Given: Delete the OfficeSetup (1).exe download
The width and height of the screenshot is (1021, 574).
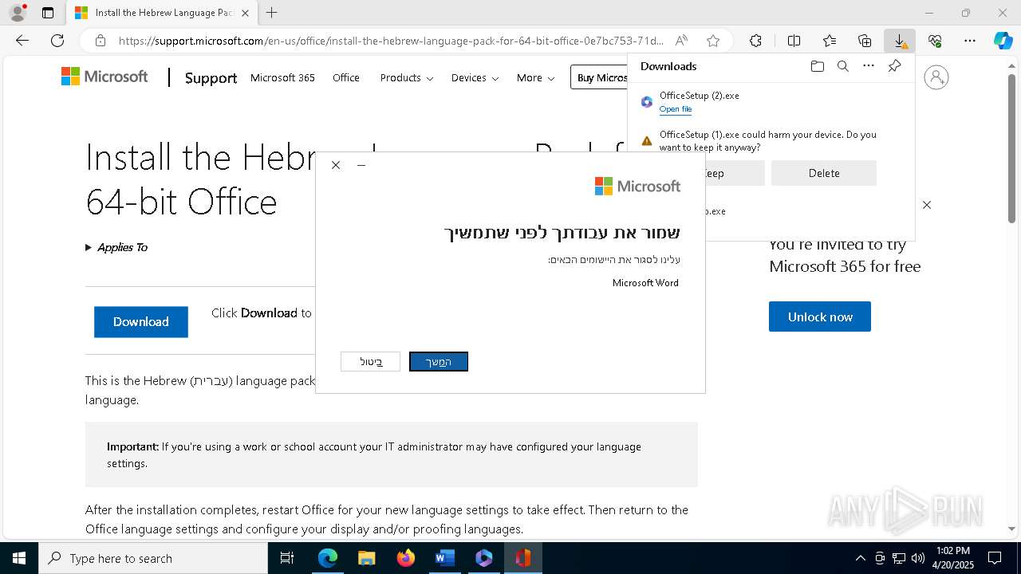Looking at the screenshot, I should [x=824, y=173].
